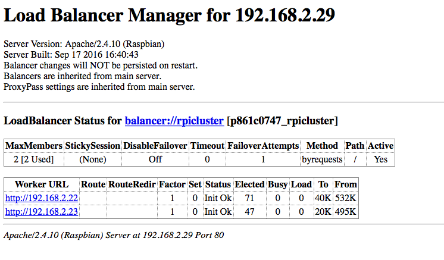Open the balancer://rpicluster link
This screenshot has height=260, width=444.
click(x=174, y=121)
